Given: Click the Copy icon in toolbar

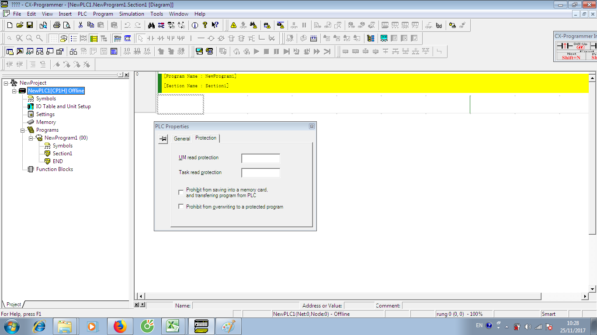Looking at the screenshot, I should [x=90, y=25].
